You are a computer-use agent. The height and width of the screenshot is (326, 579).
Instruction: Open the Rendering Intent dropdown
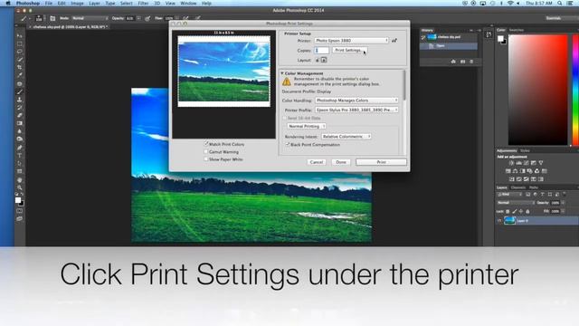pyautogui.click(x=346, y=137)
